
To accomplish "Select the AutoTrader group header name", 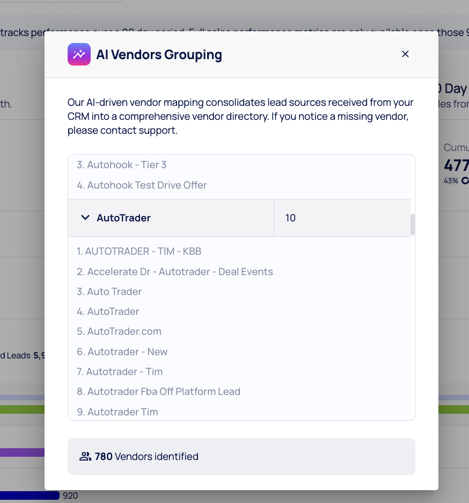I will 123,218.
